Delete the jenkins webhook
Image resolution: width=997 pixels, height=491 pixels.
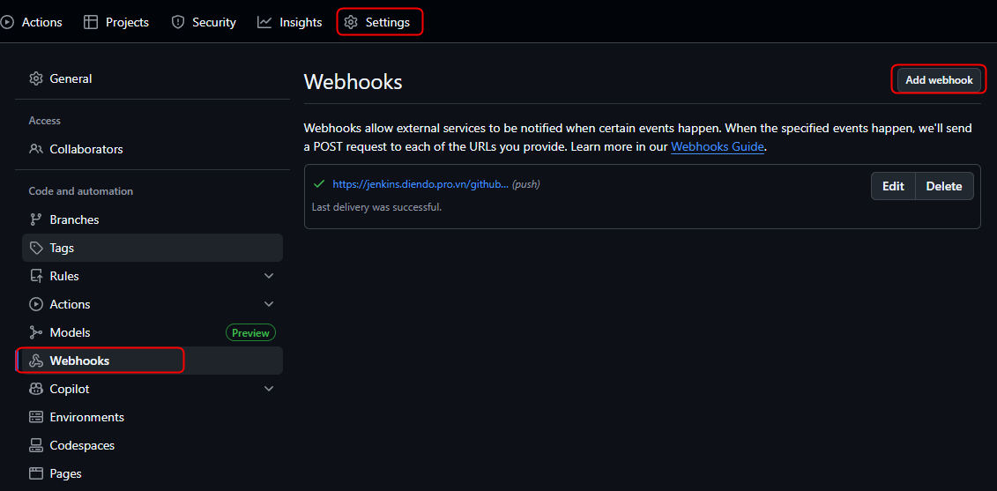(x=943, y=186)
